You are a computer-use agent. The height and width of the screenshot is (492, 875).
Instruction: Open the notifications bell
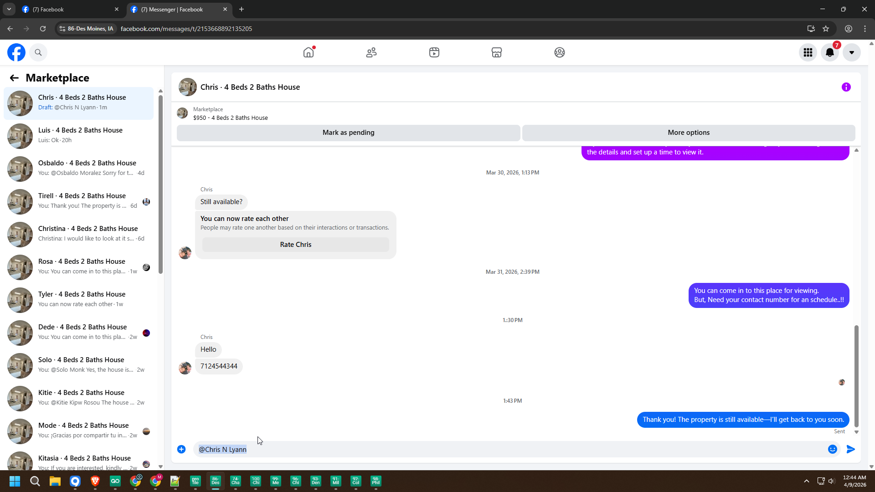[x=830, y=52]
